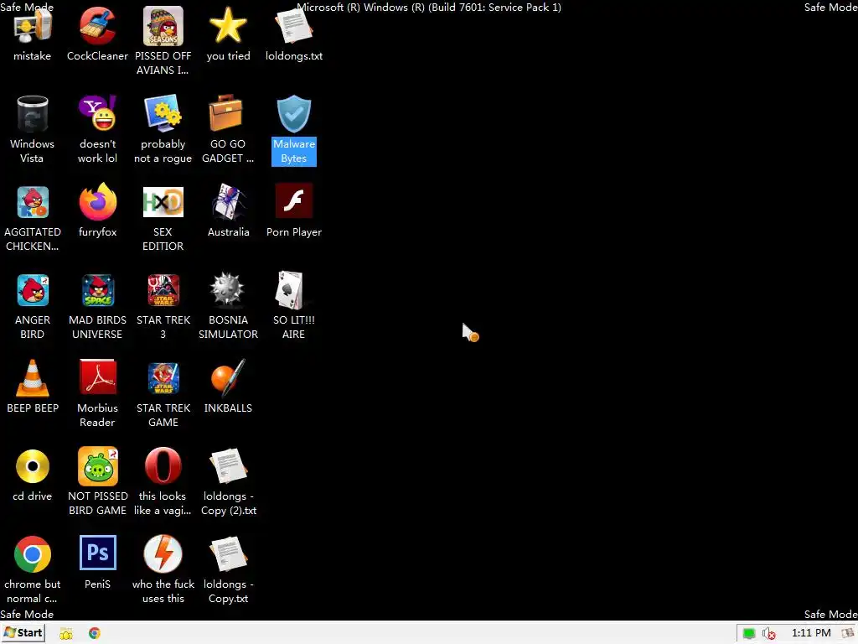
Task: Select the GO GO GADGET briefcase icon
Action: (226, 114)
